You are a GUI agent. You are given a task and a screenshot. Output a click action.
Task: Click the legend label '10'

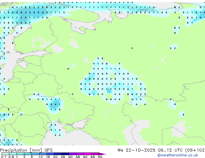40,157
